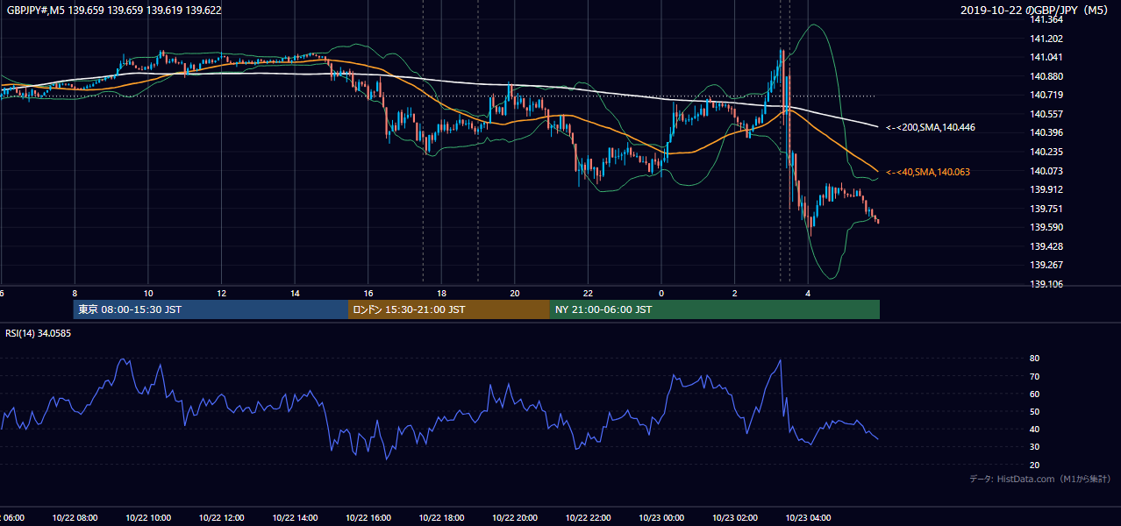The width and height of the screenshot is (1121, 526).
Task: Click the 10/22 18:00 time label
Action: [441, 517]
